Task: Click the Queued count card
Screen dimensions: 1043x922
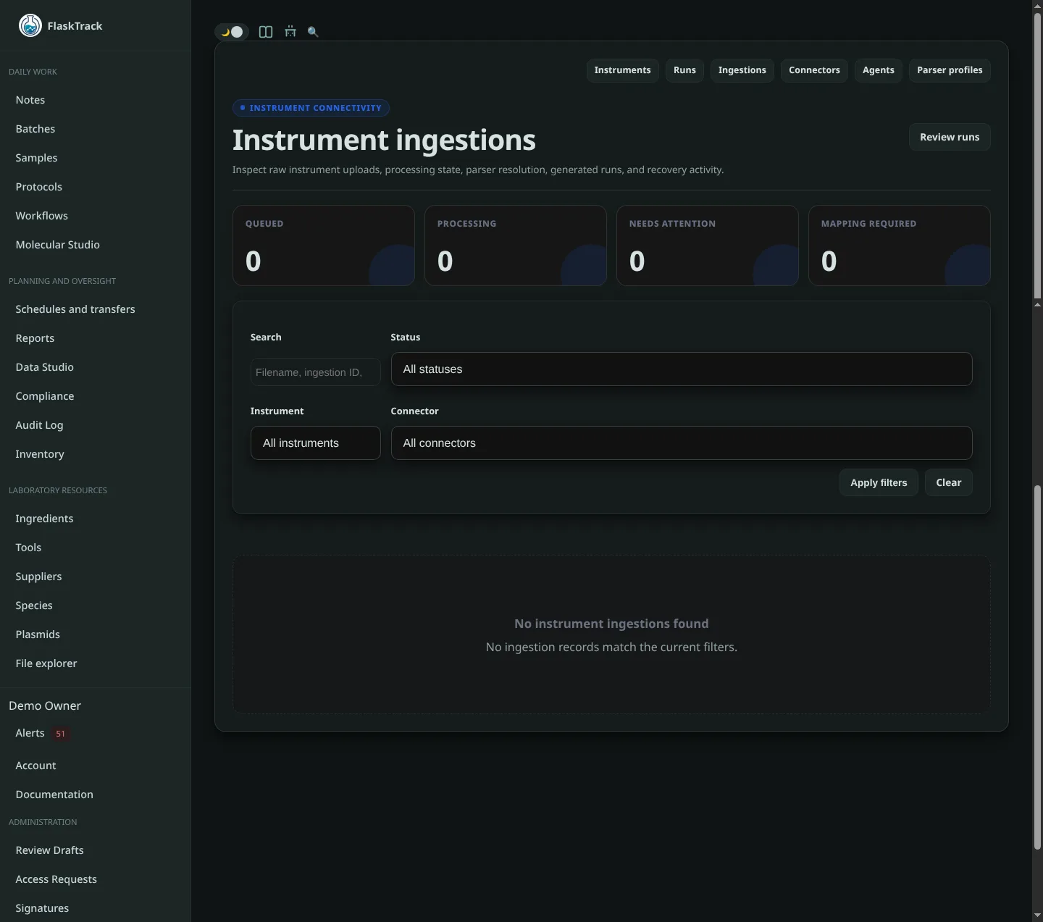Action: point(323,246)
